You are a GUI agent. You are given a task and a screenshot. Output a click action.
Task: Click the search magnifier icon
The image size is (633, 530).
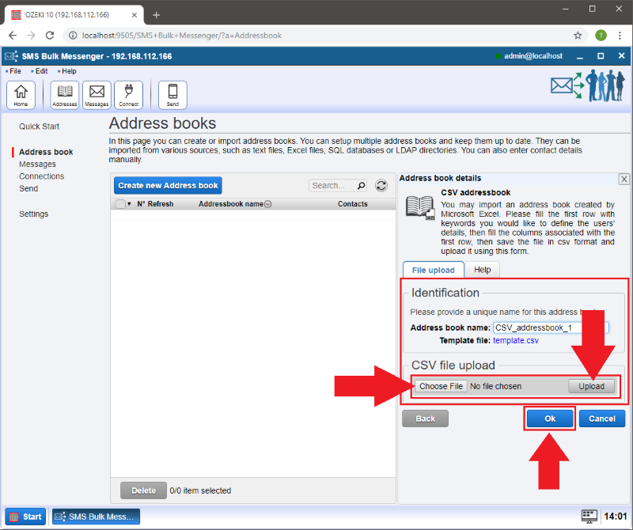pos(362,186)
